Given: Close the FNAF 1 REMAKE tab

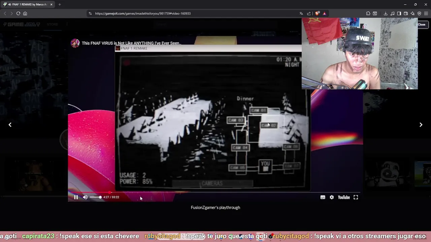Looking at the screenshot, I should (x=51, y=4).
